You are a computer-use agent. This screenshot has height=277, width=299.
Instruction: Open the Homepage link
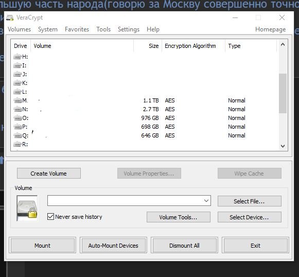click(270, 29)
